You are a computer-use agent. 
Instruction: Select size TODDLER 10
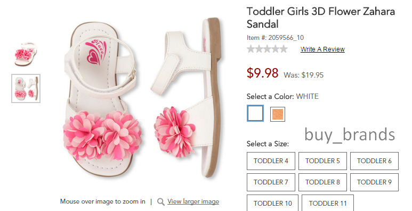(273, 203)
